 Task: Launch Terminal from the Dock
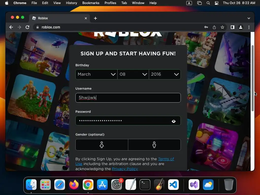[145, 185]
